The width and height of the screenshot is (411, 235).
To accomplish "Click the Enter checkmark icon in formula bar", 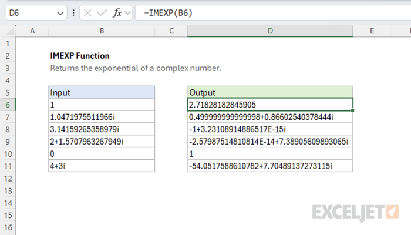I will click(102, 12).
